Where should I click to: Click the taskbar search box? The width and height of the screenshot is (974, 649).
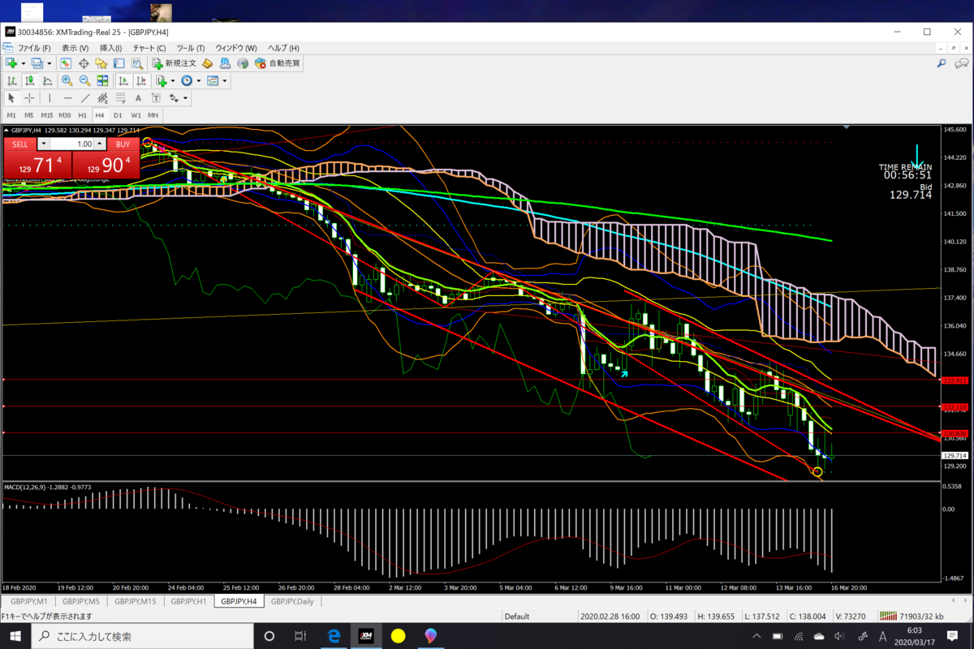142,636
